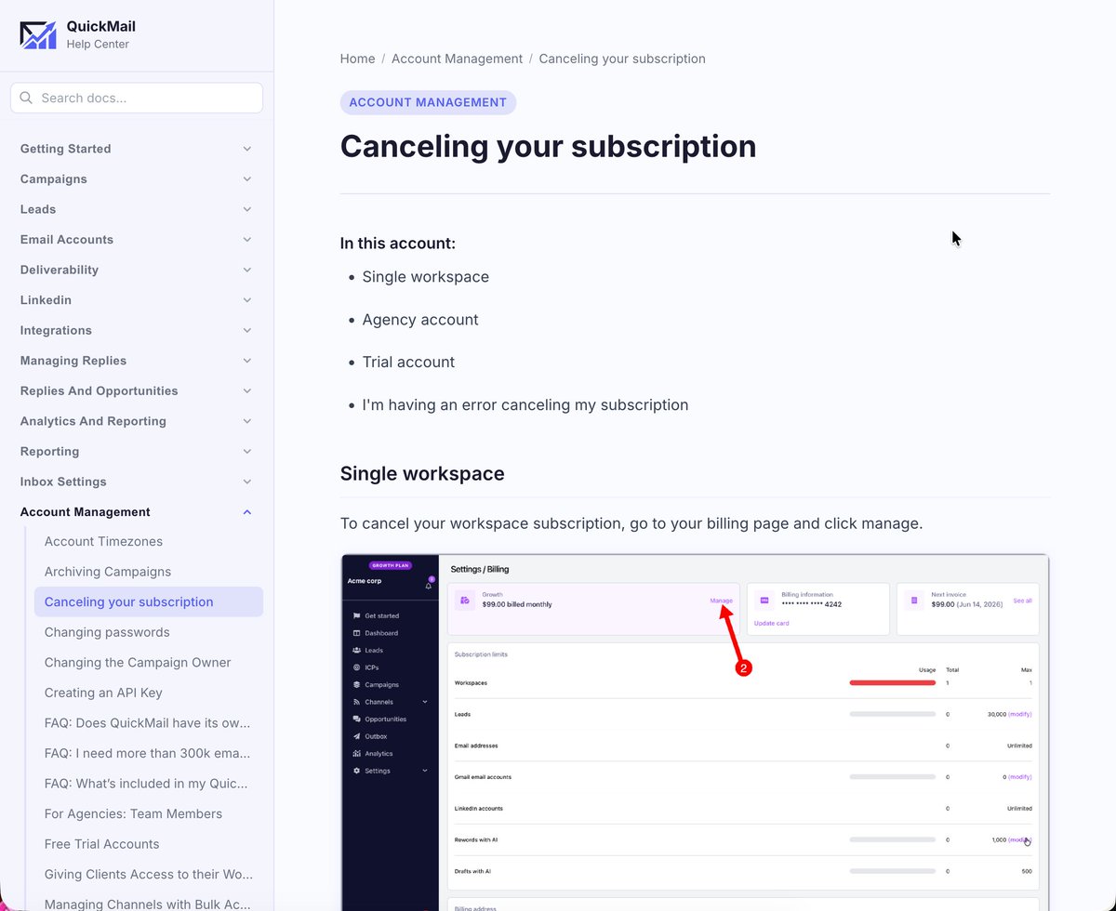Open FAQ: What's included in my article
1116x911 pixels.
click(148, 784)
